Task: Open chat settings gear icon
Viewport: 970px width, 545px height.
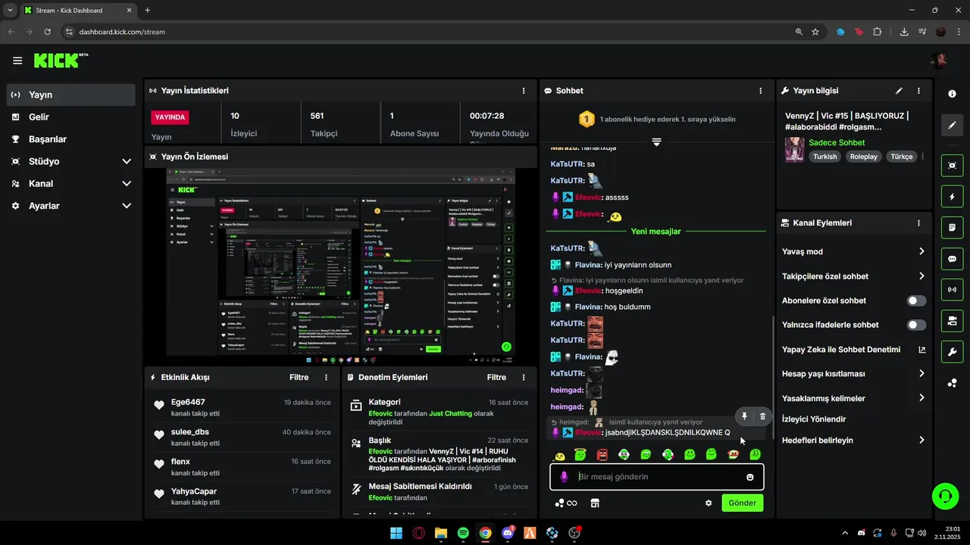Action: (x=709, y=503)
